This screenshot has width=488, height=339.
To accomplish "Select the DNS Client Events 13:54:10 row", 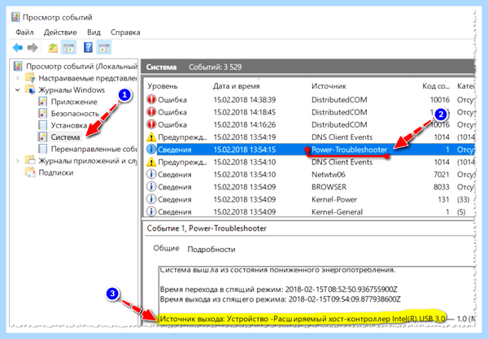I will [311, 162].
